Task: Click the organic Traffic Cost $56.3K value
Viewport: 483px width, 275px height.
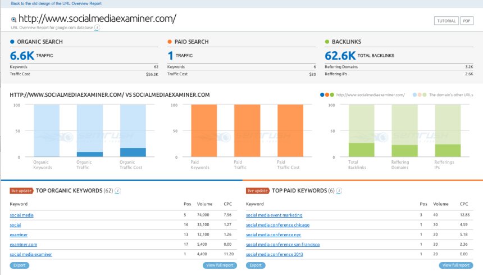Action: click(x=152, y=74)
